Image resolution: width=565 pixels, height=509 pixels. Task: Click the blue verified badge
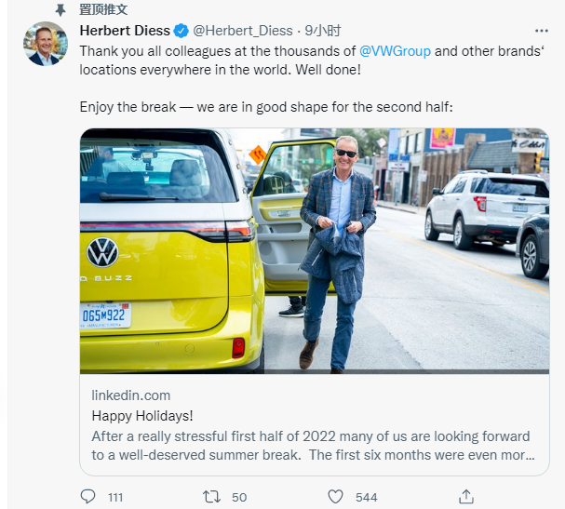click(182, 31)
